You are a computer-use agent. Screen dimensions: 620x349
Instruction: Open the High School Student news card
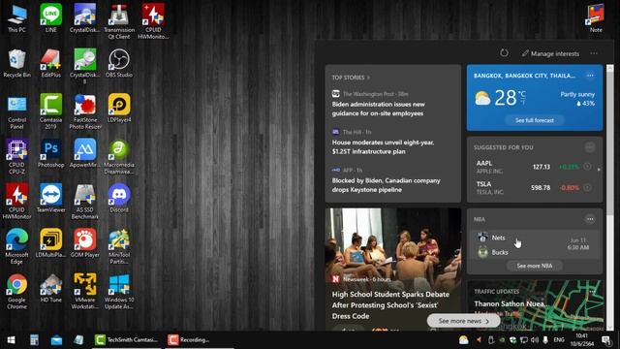[393, 270]
